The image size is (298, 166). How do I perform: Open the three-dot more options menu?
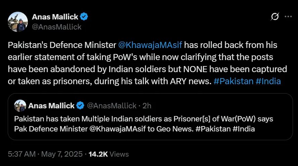(x=288, y=17)
